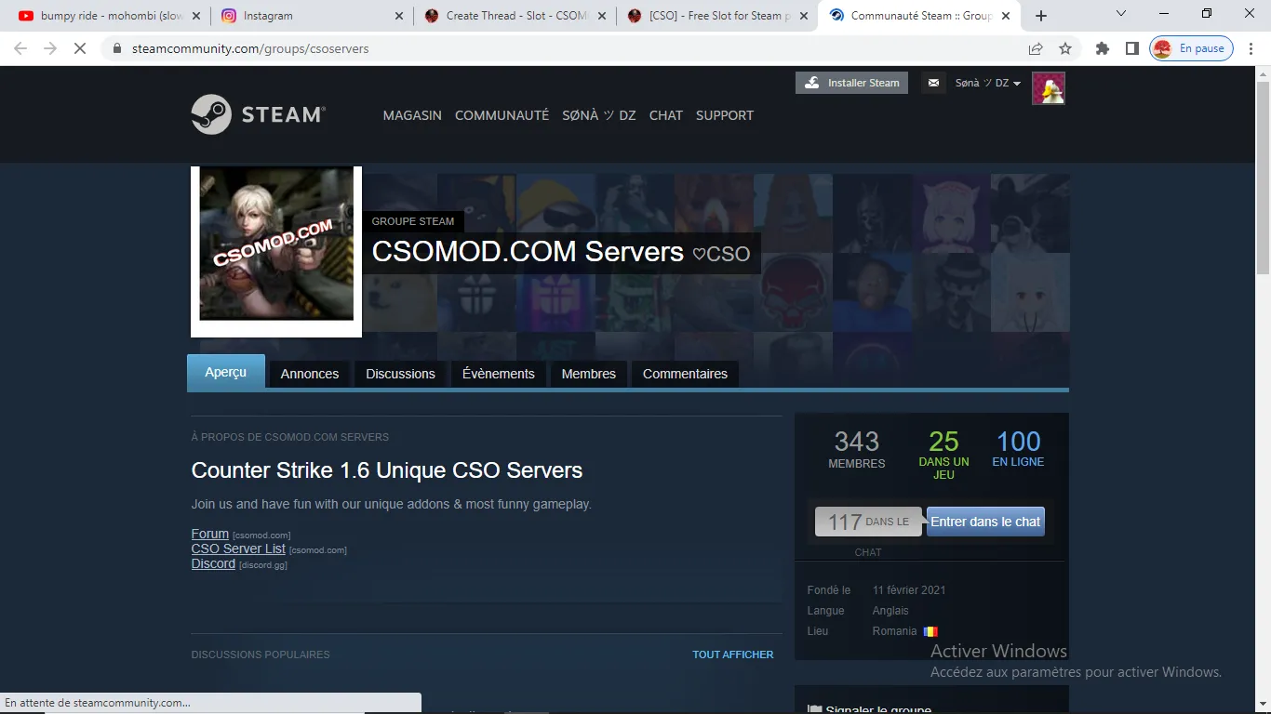Open the Steam inbox envelope icon
The width and height of the screenshot is (1271, 714).
point(933,83)
